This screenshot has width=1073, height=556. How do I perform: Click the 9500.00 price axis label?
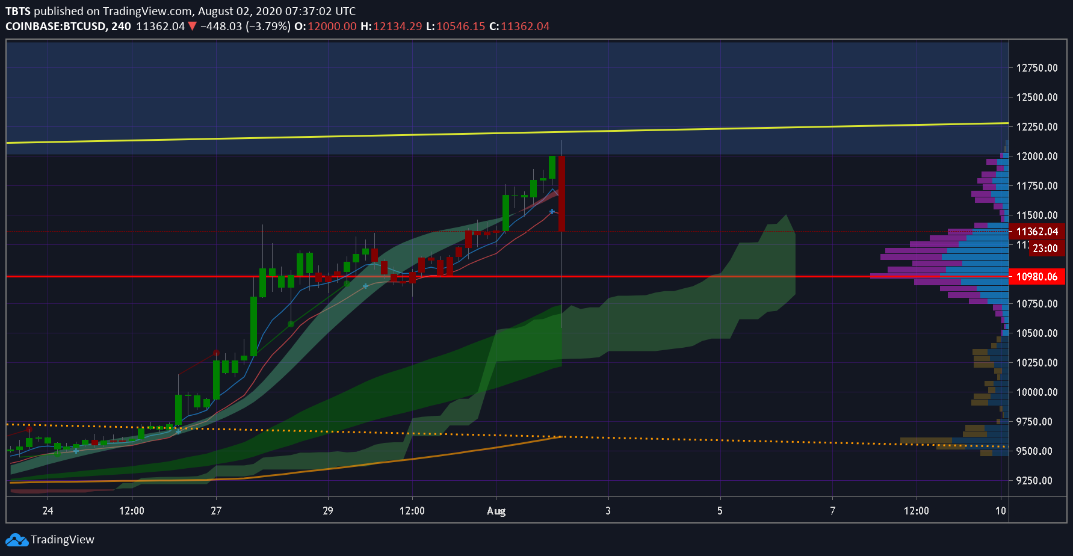point(1034,451)
